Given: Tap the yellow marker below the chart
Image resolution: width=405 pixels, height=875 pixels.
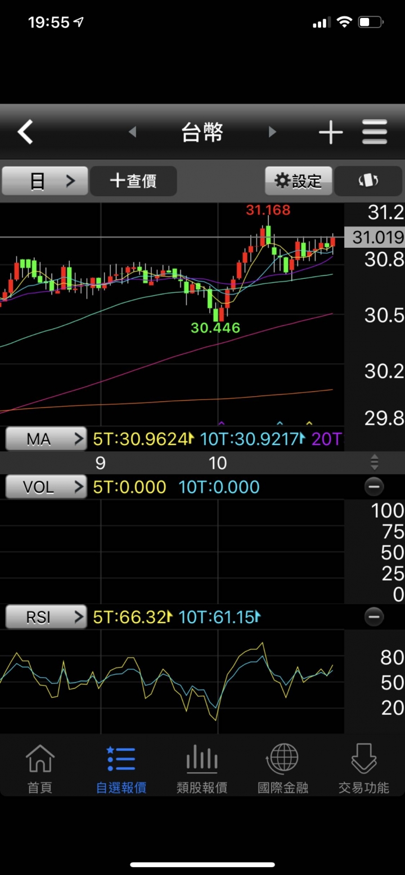Looking at the screenshot, I should click(x=309, y=423).
